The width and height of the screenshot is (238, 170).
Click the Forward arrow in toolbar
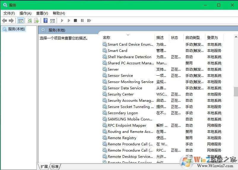click(x=11, y=20)
